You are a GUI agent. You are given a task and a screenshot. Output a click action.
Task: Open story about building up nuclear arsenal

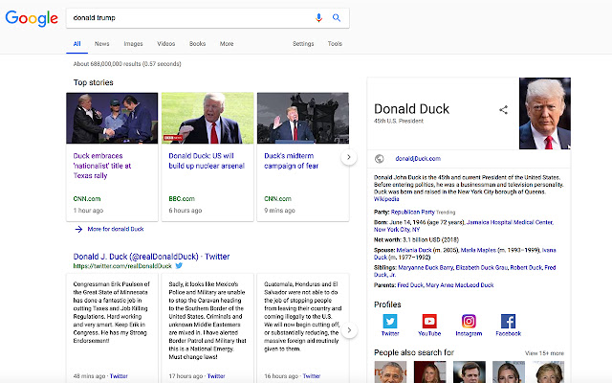coord(207,161)
